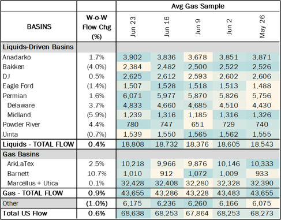Click Powder River Jun 9 value 651

point(197,124)
